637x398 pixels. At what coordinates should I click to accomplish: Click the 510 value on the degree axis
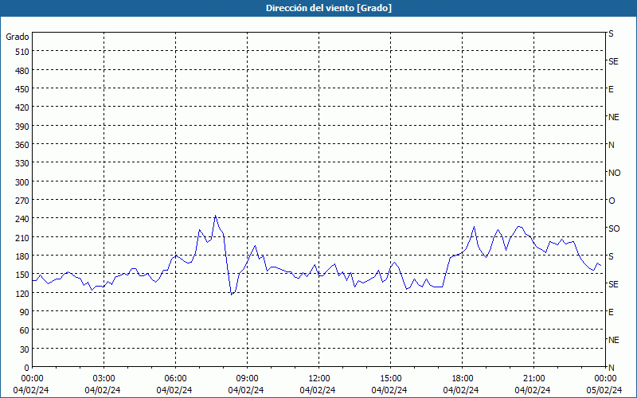[x=22, y=52]
